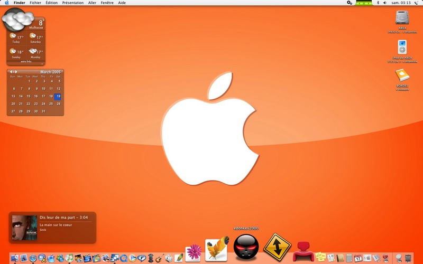Open iPod de AREA desktop icon
This screenshot has width=423, height=264.
[x=402, y=48]
